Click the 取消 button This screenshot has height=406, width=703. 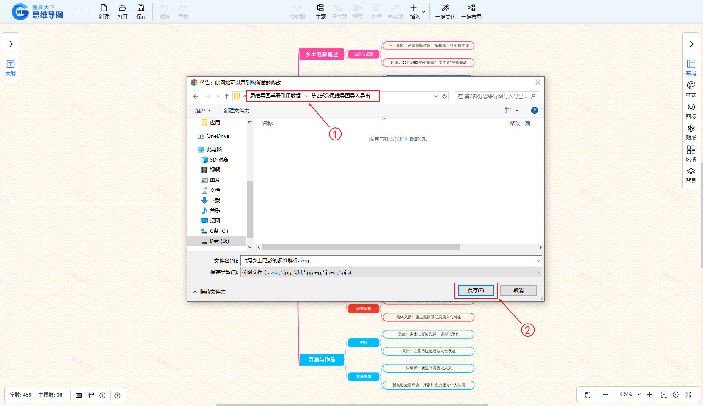(x=518, y=291)
